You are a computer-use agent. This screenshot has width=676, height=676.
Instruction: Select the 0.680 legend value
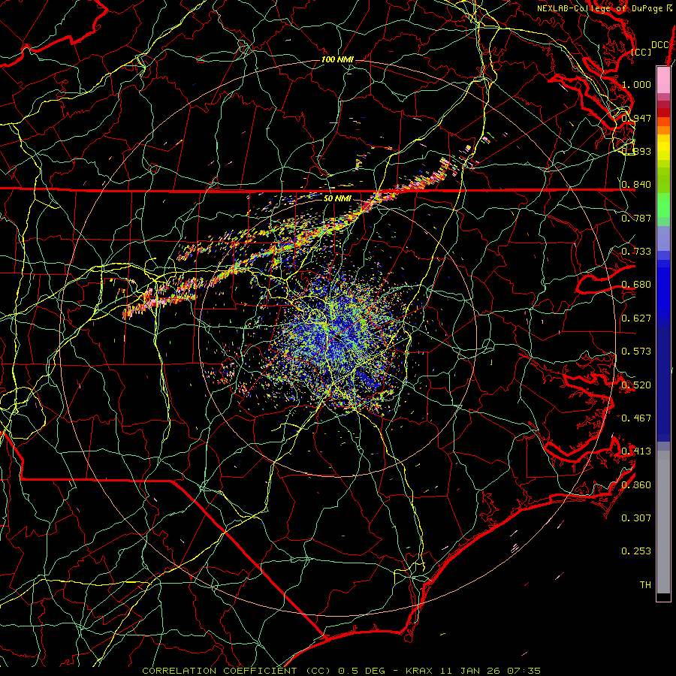(x=636, y=285)
